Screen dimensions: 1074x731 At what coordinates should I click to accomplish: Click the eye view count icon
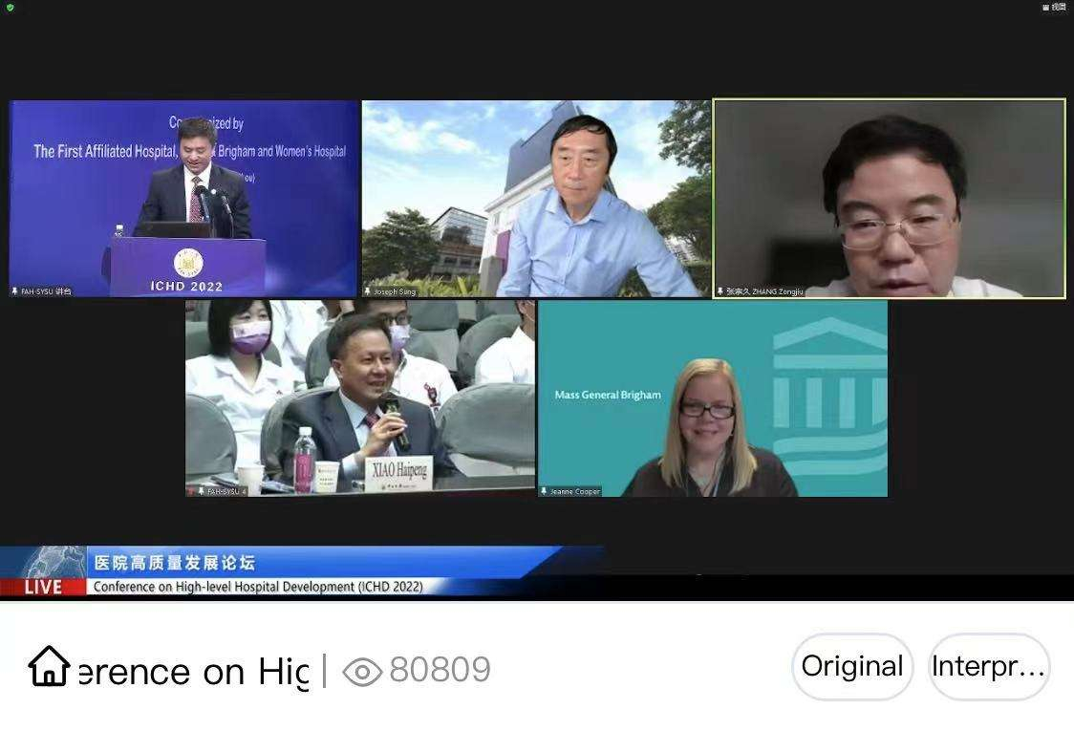361,672
